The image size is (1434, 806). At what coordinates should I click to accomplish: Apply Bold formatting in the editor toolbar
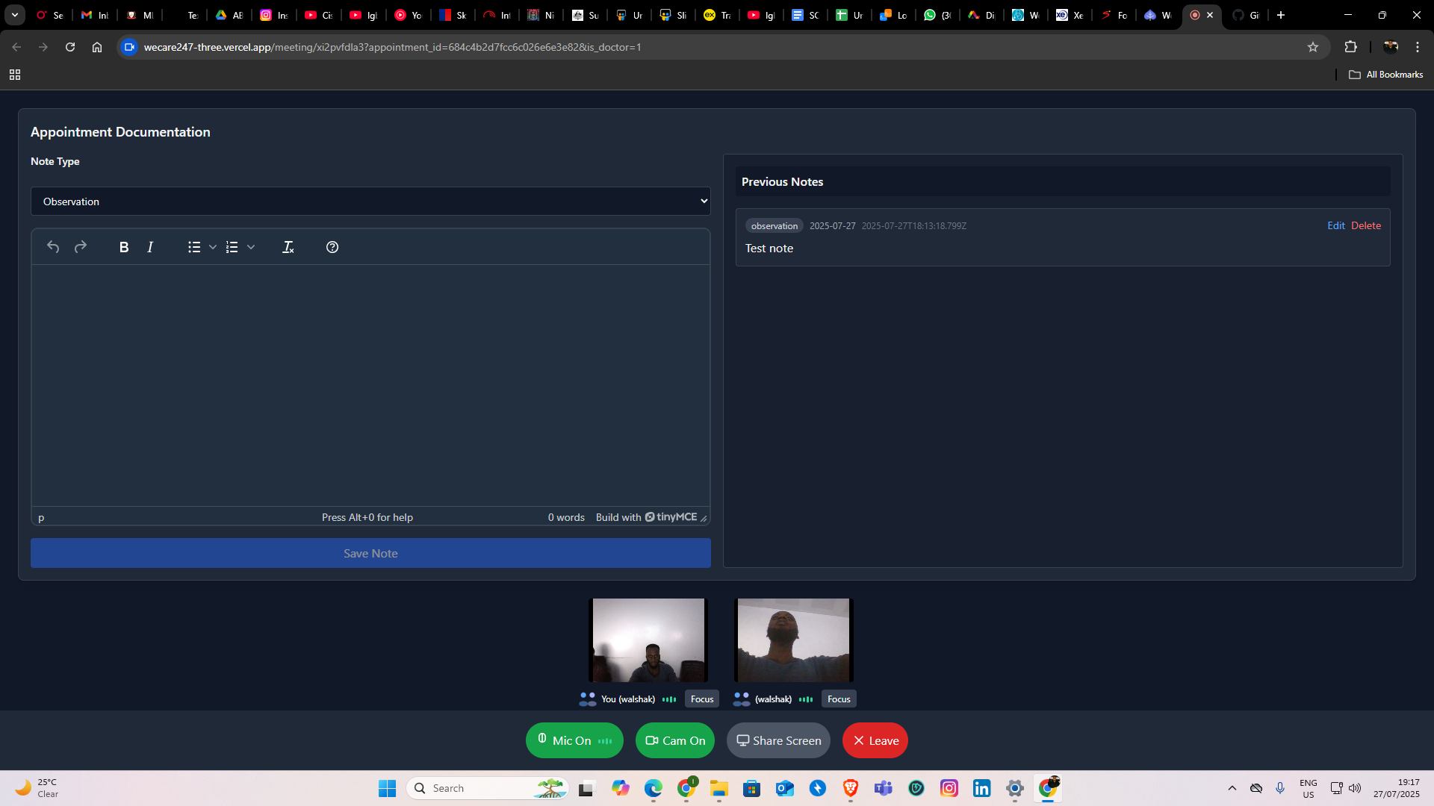tap(123, 247)
